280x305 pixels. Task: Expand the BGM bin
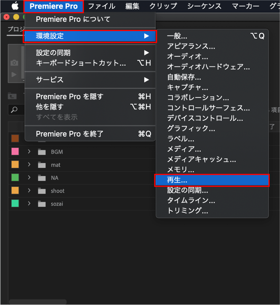pyautogui.click(x=29, y=152)
